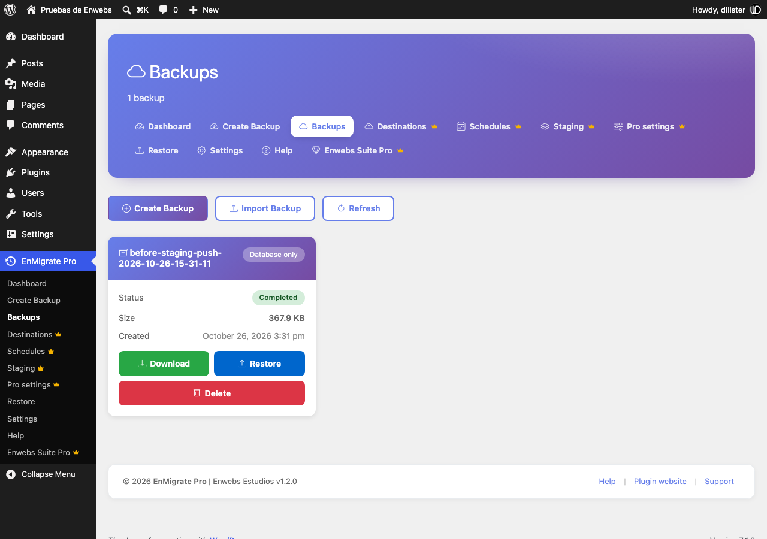
Task: Open the ⌘K search in admin bar
Action: [x=135, y=10]
